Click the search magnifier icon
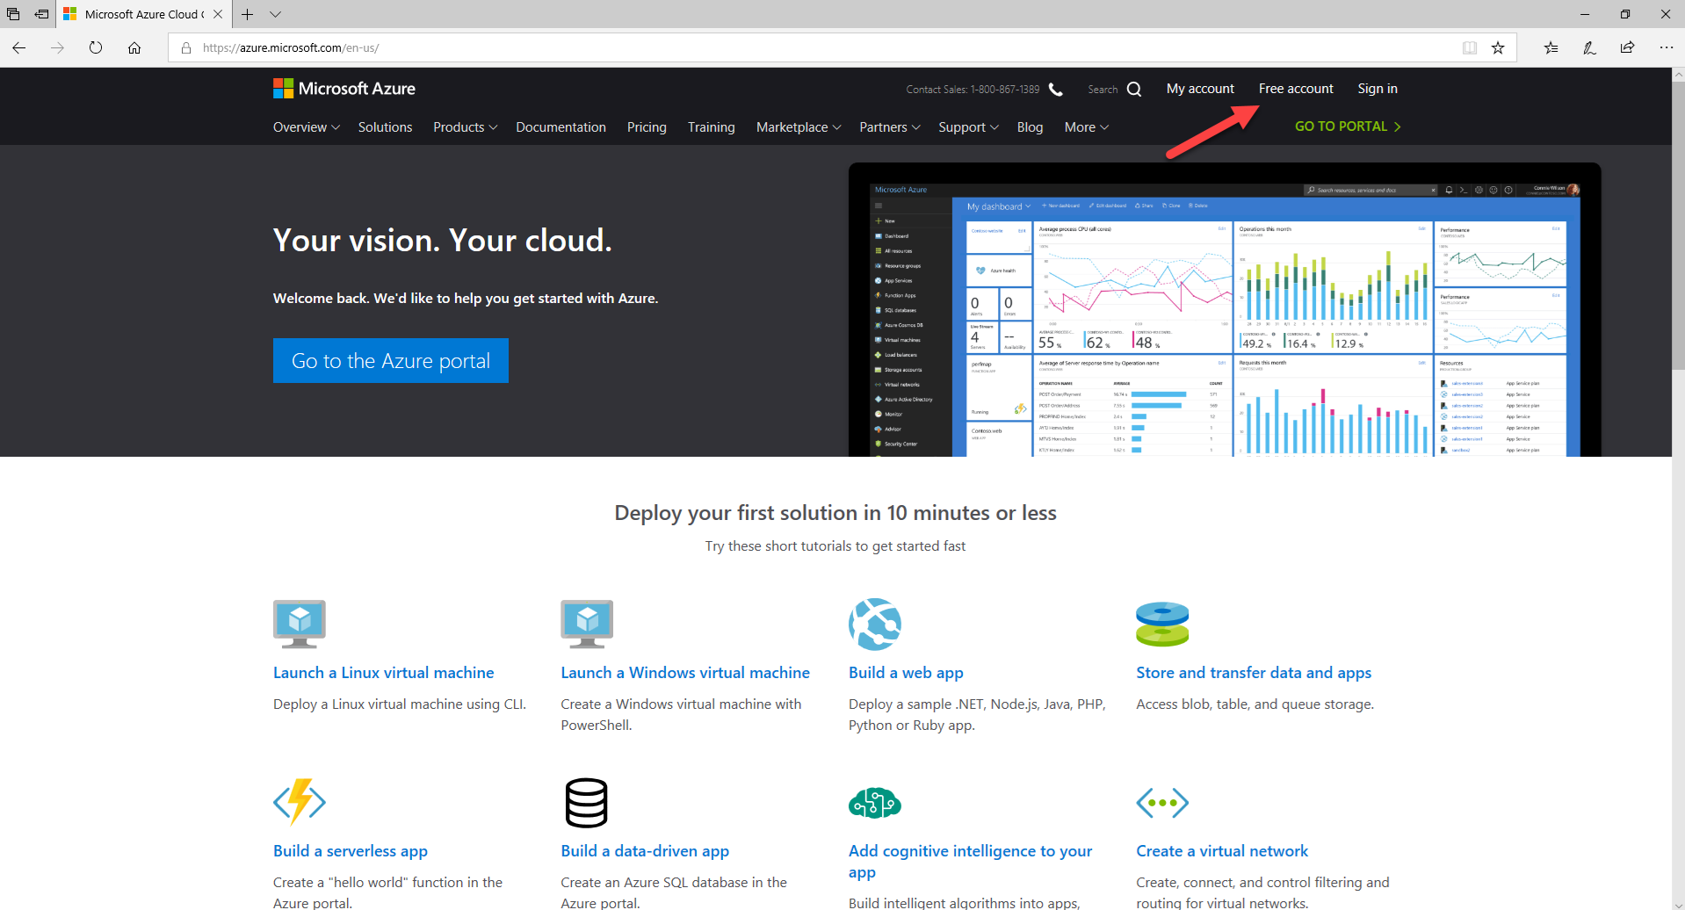 click(x=1134, y=90)
